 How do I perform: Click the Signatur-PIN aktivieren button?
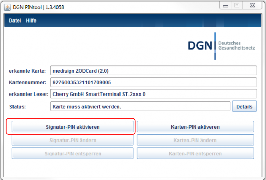[x=73, y=127]
